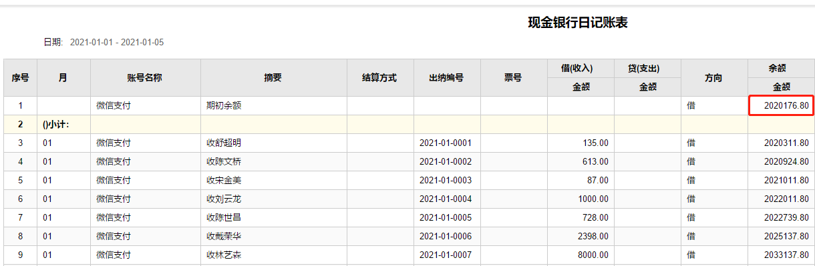Click the 序号 column header

point(20,78)
